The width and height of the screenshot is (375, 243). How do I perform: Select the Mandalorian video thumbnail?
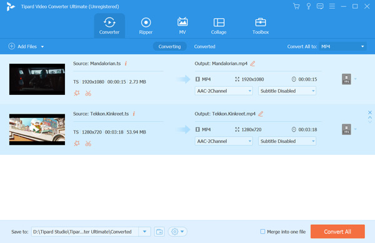coord(37,79)
